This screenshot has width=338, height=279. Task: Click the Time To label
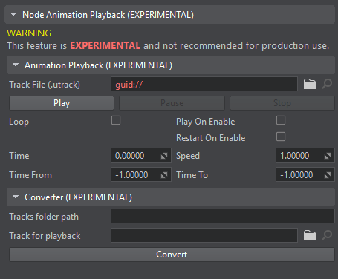point(192,175)
